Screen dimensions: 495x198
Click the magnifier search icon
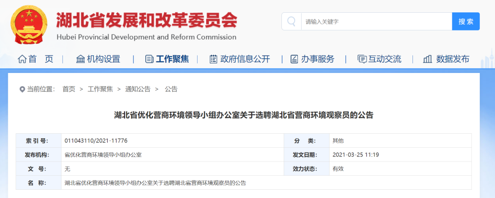pyautogui.click(x=291, y=21)
